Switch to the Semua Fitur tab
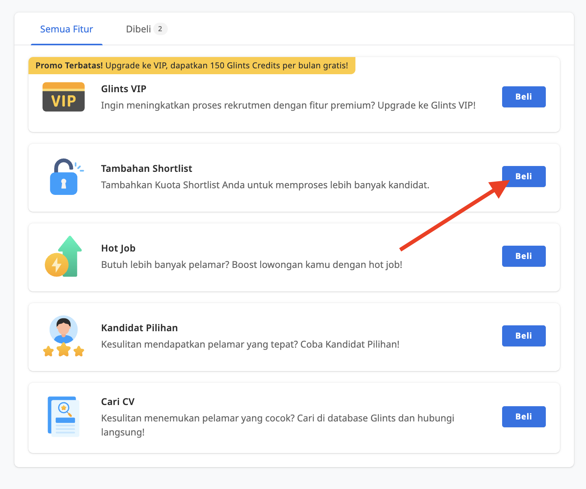Image resolution: width=586 pixels, height=489 pixels. (x=67, y=29)
